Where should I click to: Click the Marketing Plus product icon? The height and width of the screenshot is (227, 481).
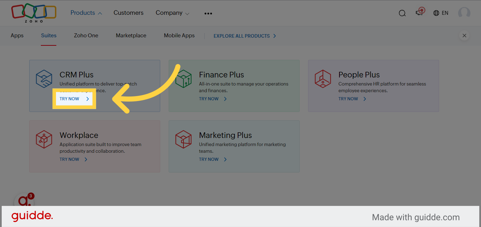(183, 139)
